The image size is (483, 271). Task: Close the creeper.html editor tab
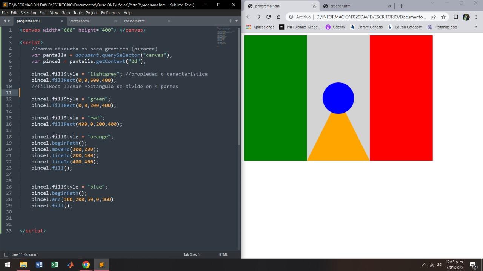pos(115,21)
